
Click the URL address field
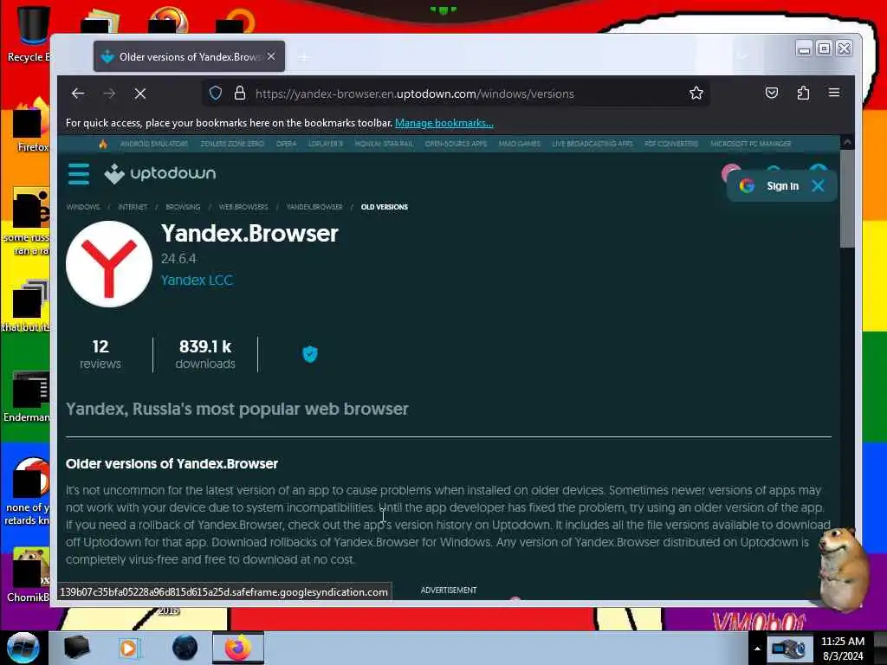tap(415, 94)
